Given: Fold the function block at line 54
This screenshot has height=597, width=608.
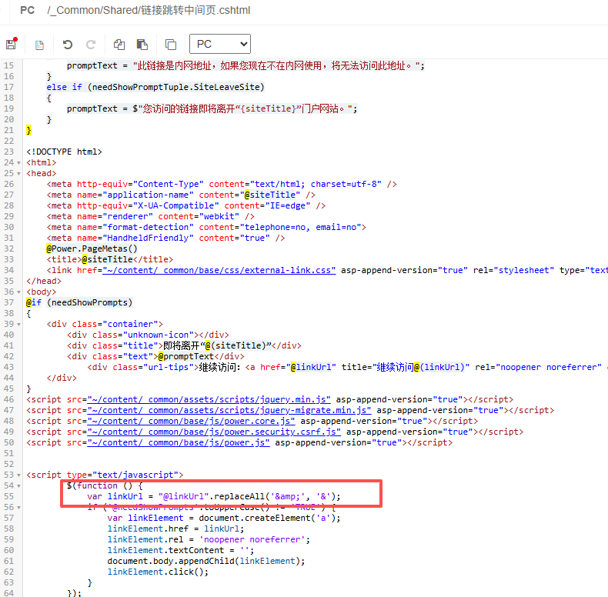Looking at the screenshot, I should [x=20, y=485].
